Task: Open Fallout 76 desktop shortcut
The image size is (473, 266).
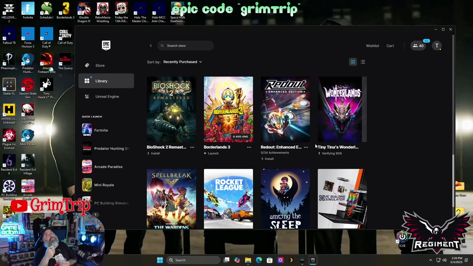Action: (9, 36)
